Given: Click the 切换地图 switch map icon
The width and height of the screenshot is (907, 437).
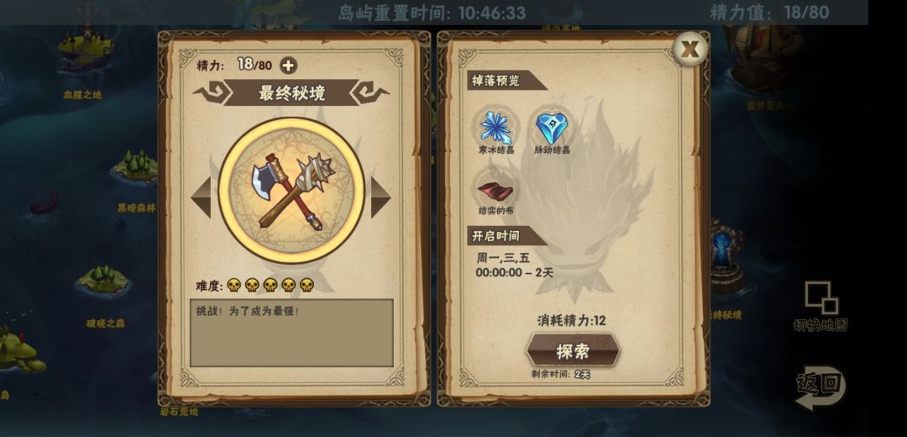Looking at the screenshot, I should tap(820, 298).
